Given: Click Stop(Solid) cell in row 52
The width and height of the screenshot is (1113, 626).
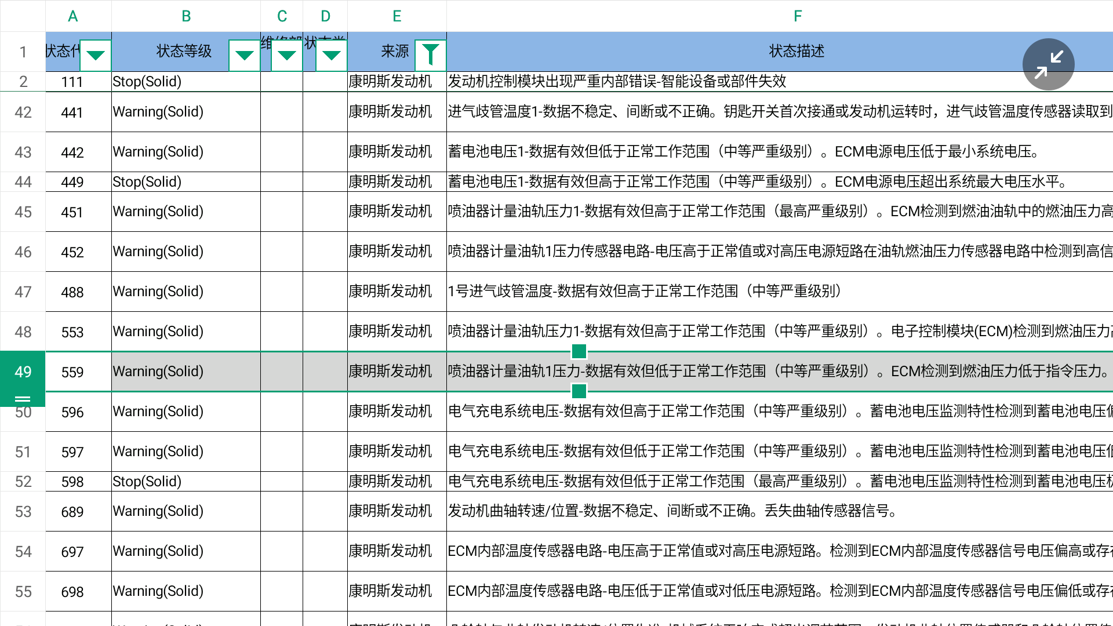Looking at the screenshot, I should tap(186, 482).
